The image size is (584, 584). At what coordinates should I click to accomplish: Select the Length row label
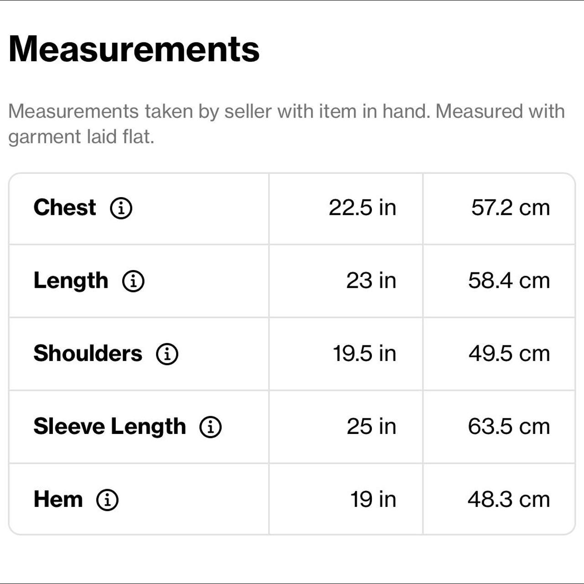[x=71, y=281]
